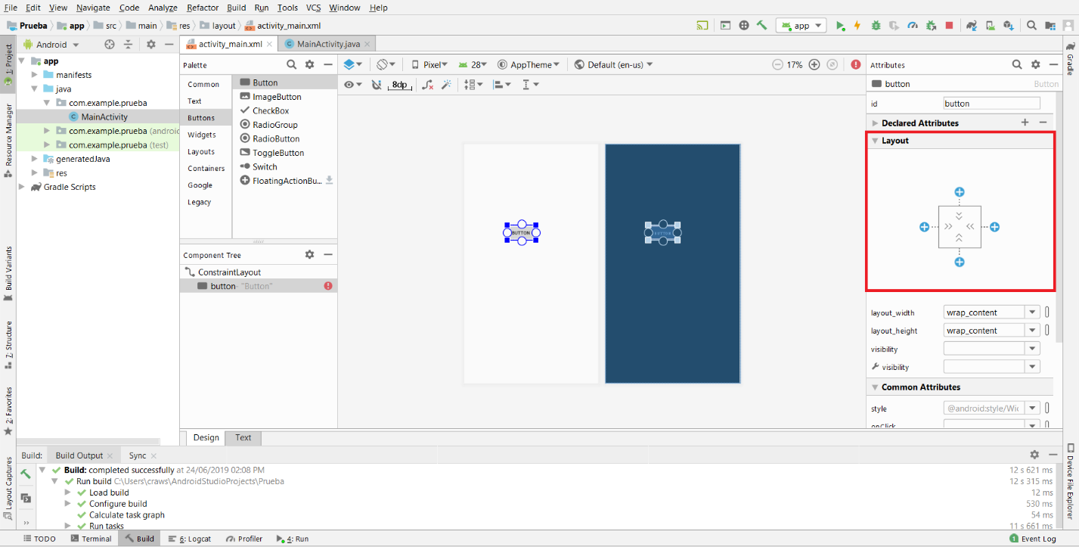1079x547 pixels.
Task: Click Search Everywhere magnifier in main toolbar
Action: click(1031, 25)
